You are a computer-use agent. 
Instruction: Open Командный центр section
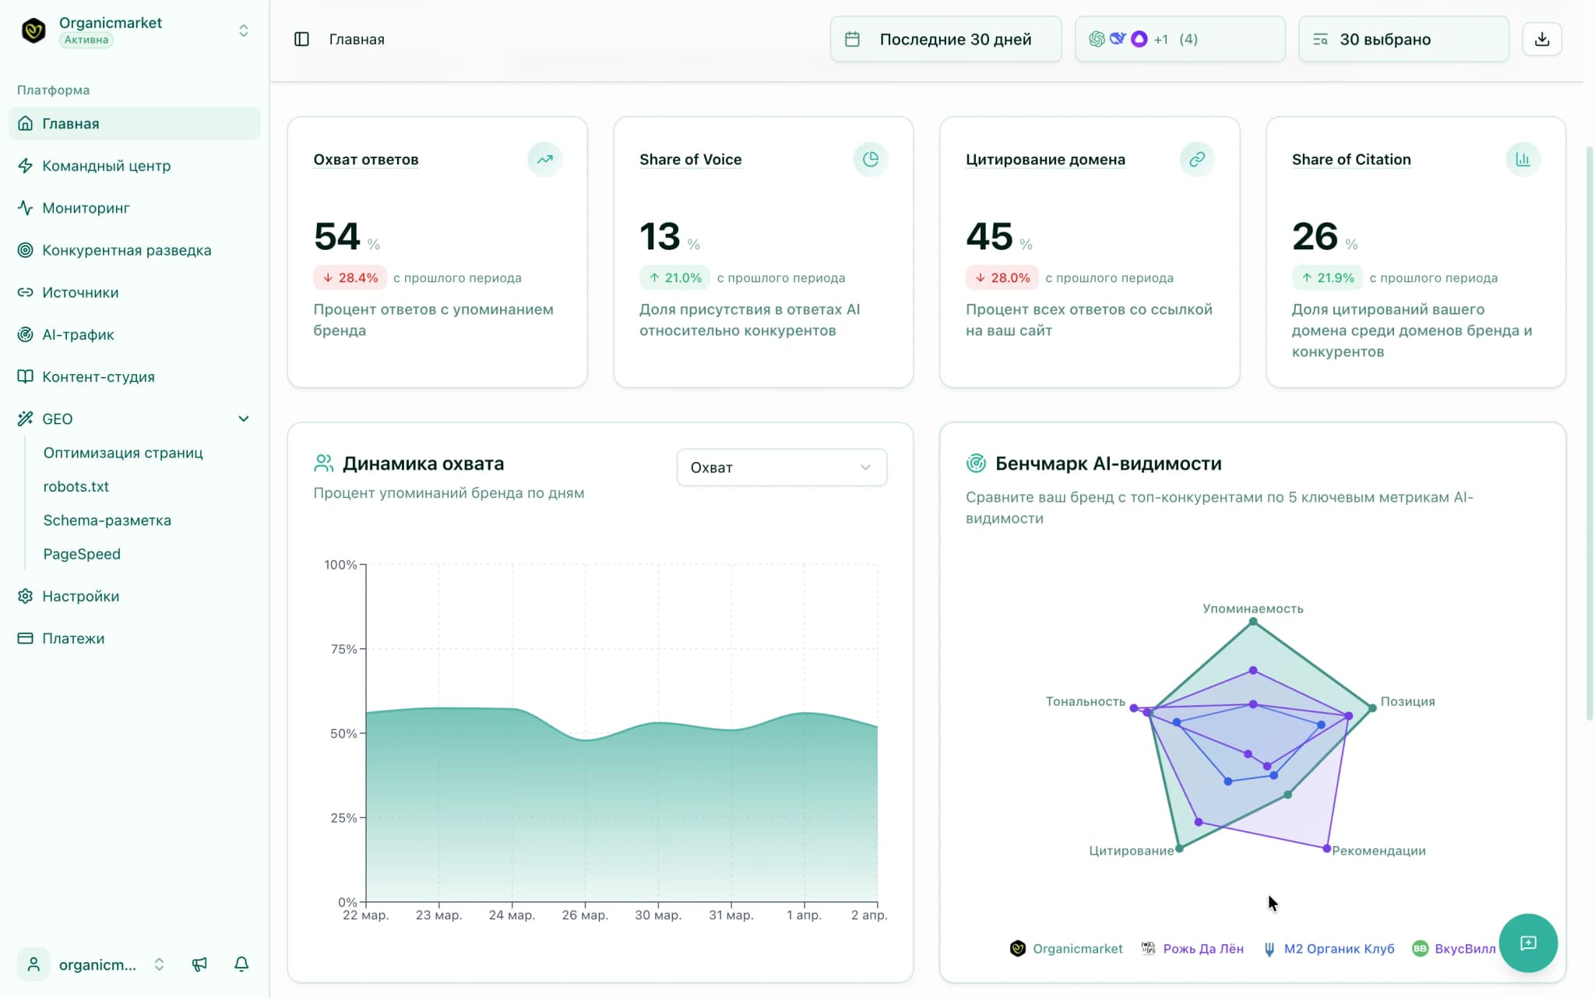pos(107,166)
